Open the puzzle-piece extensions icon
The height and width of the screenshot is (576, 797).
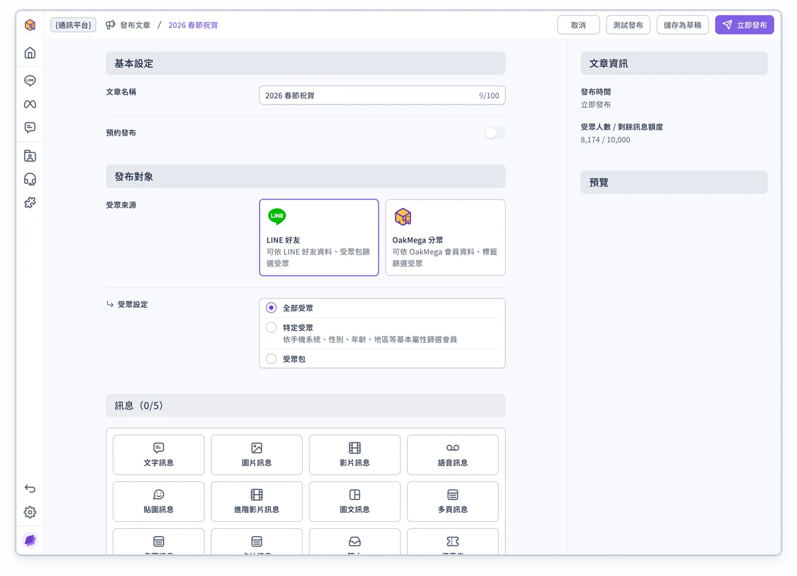[30, 202]
